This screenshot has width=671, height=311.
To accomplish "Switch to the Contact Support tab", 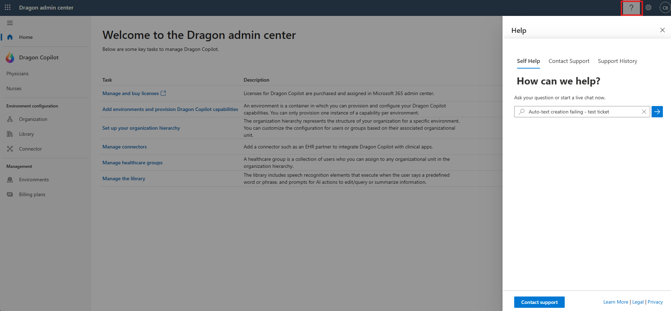I will [569, 61].
